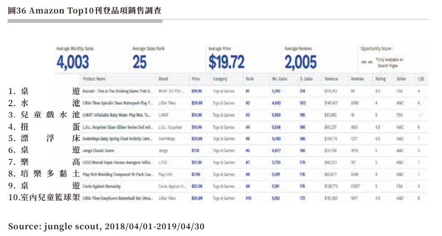Click the 7. 樂高 row label
Viewport: 442px width, 236px height.
coord(44,162)
